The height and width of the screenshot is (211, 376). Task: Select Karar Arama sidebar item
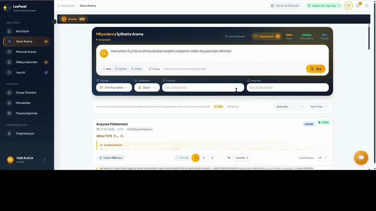click(x=27, y=41)
